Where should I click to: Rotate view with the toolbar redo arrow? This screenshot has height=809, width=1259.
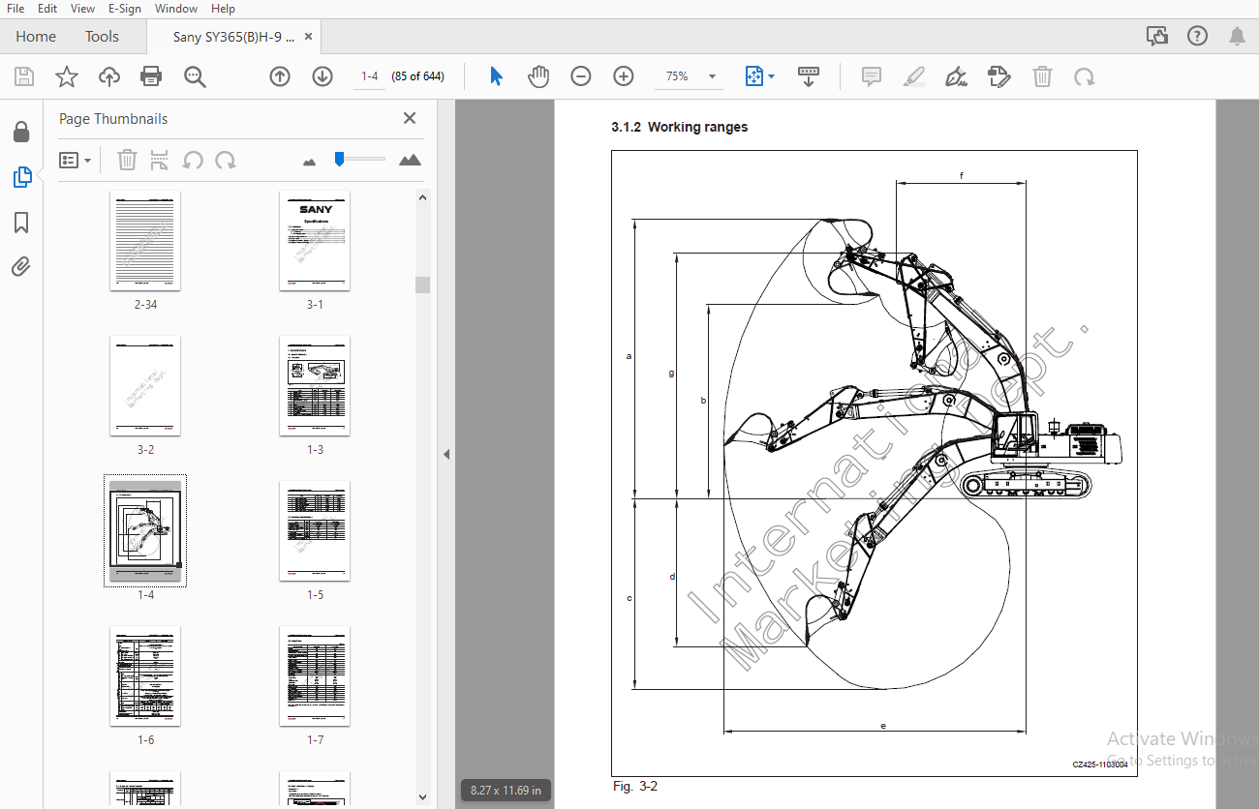[1085, 76]
